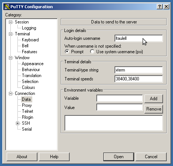The height and width of the screenshot is (166, 173).
Task: Click the PuTTY icon in title bar
Action: (7, 7)
